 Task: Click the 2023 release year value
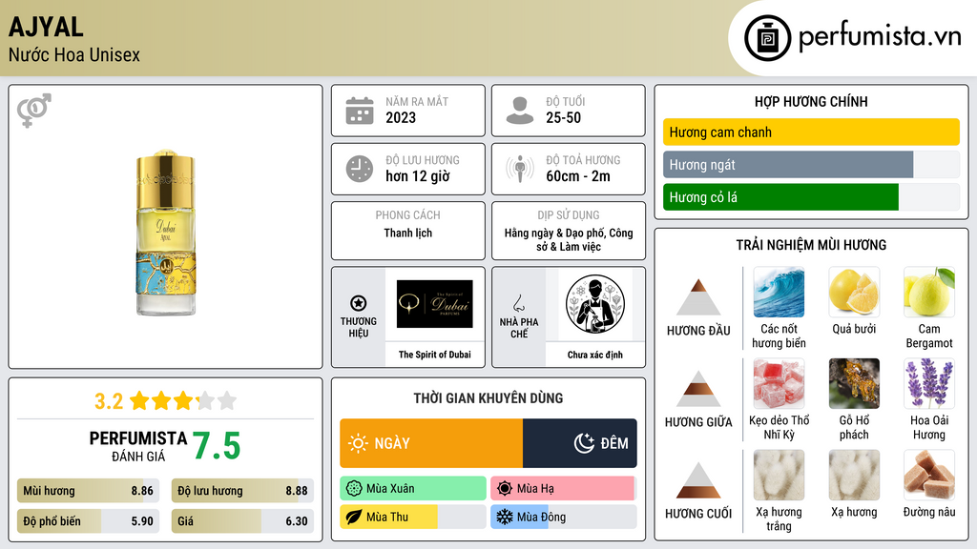click(401, 117)
